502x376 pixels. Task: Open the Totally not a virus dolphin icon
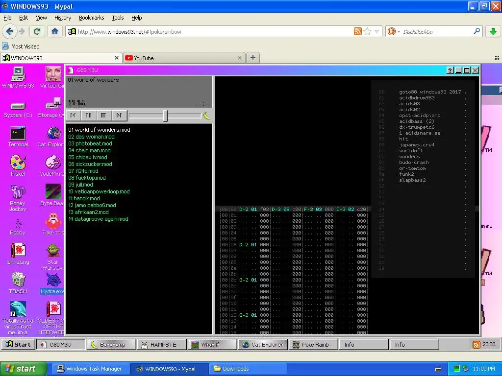(18, 318)
